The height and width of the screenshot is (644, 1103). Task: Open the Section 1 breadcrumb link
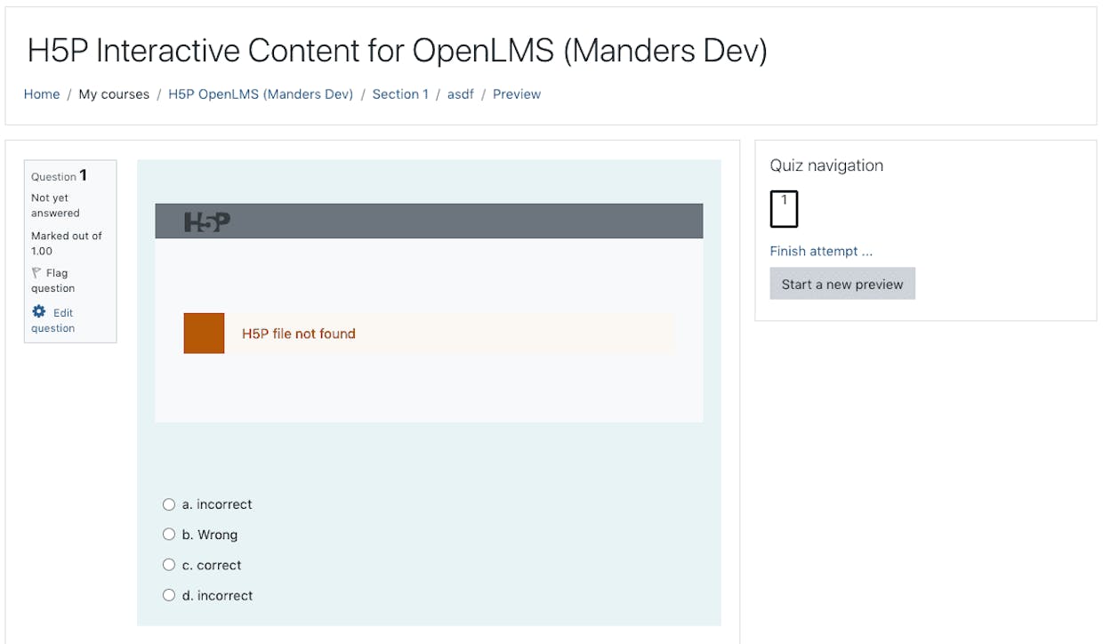(x=400, y=94)
